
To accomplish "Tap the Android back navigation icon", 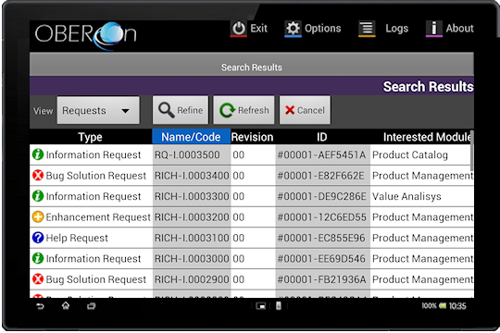I will (40, 306).
